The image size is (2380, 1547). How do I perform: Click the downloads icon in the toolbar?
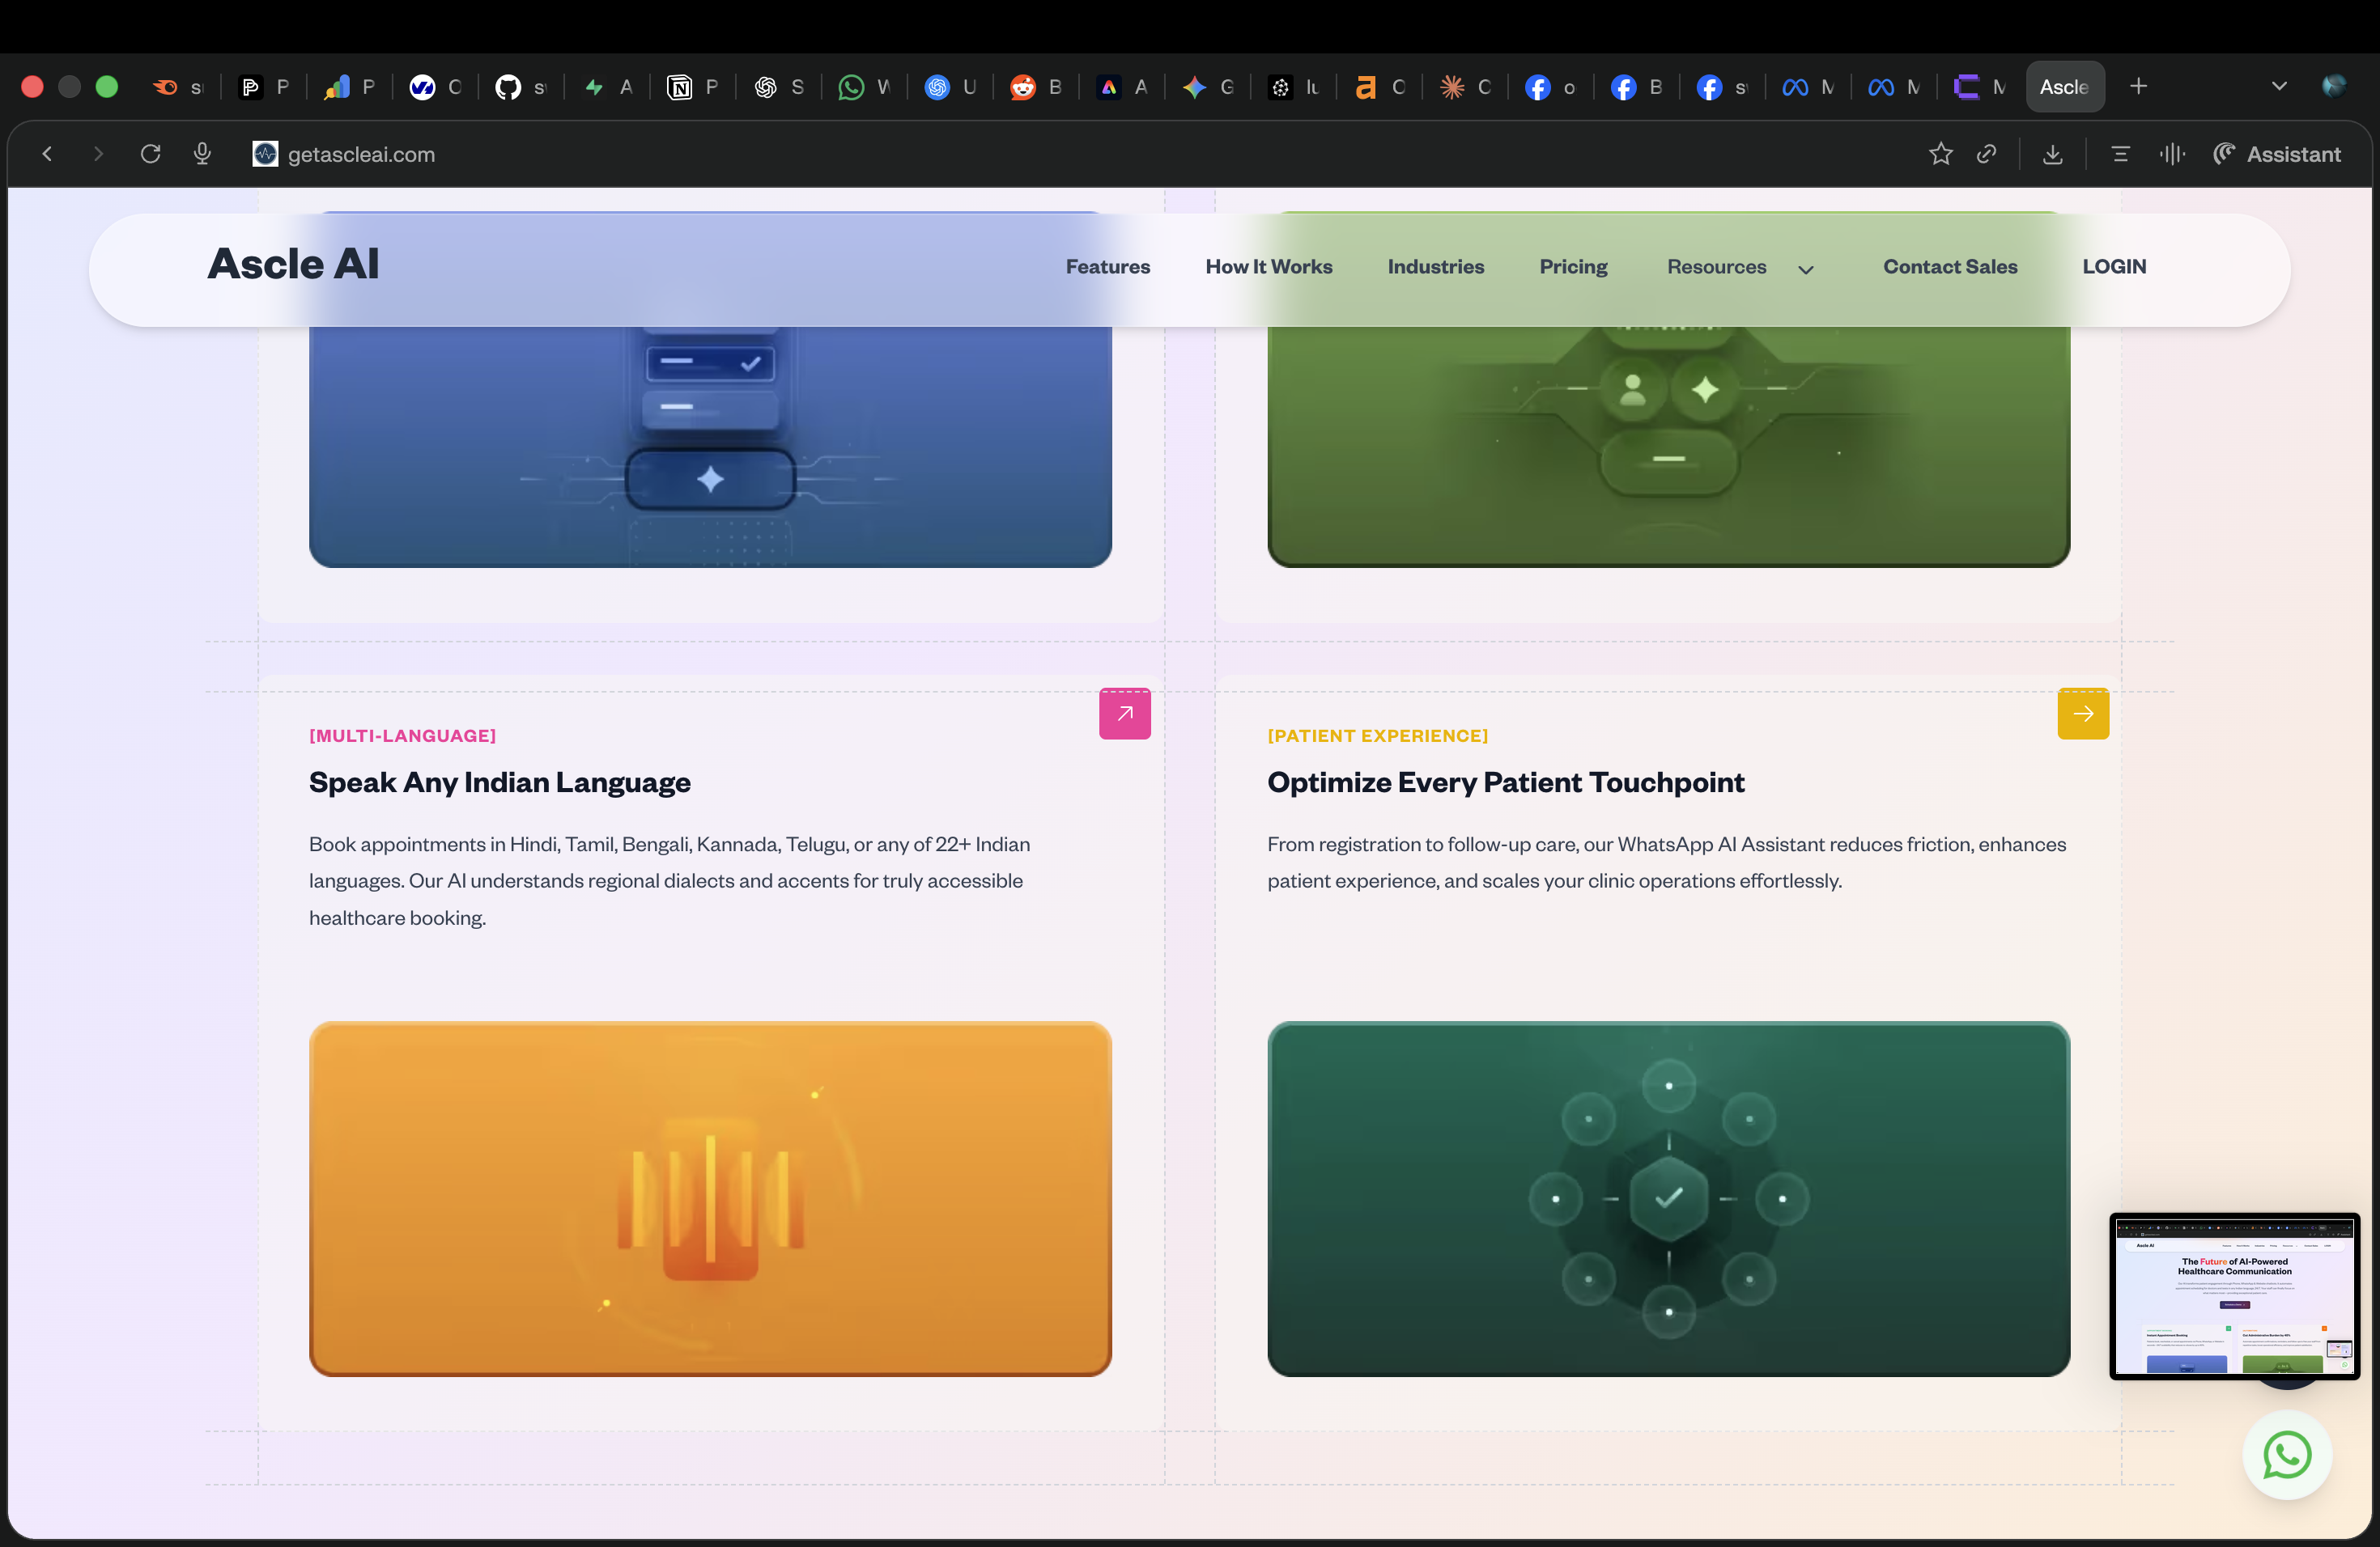coord(2052,154)
